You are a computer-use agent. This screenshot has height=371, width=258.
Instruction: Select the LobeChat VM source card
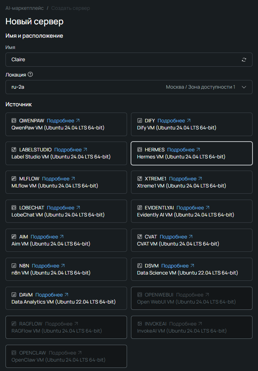click(x=66, y=211)
